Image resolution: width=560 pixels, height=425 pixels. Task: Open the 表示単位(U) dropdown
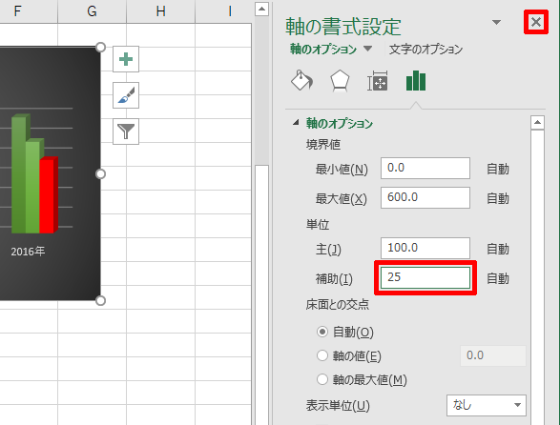tap(487, 405)
